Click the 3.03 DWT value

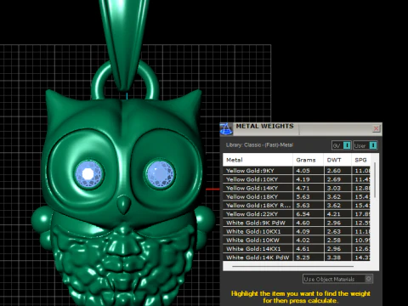click(x=334, y=188)
